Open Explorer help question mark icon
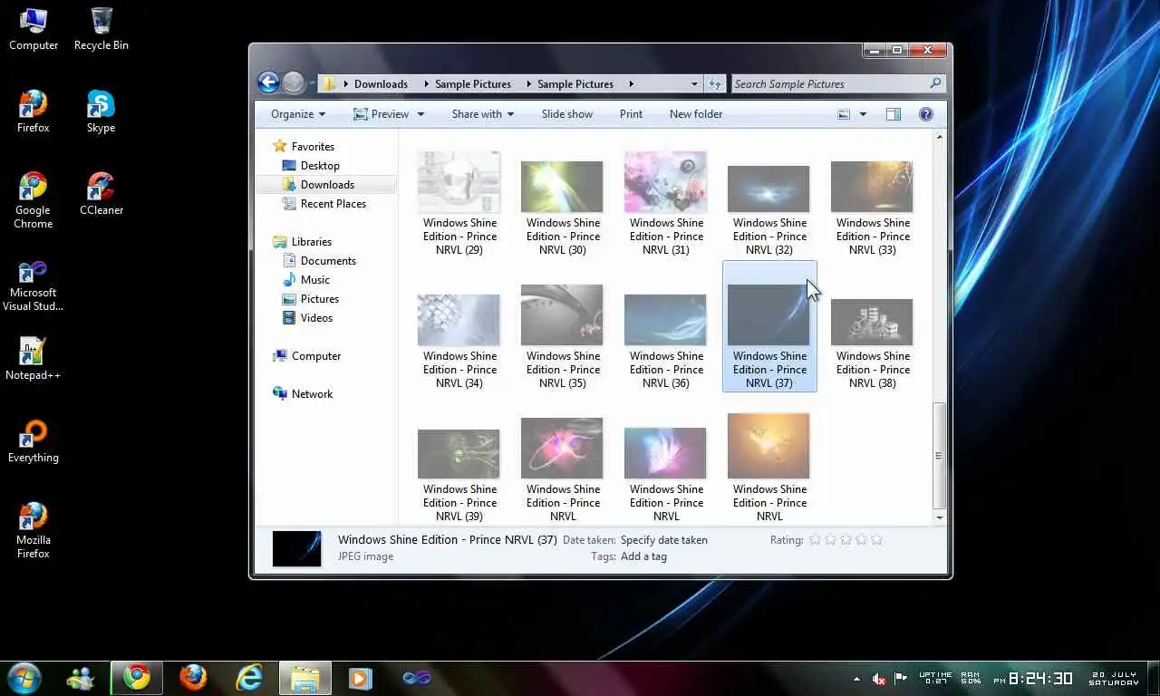 [x=926, y=114]
